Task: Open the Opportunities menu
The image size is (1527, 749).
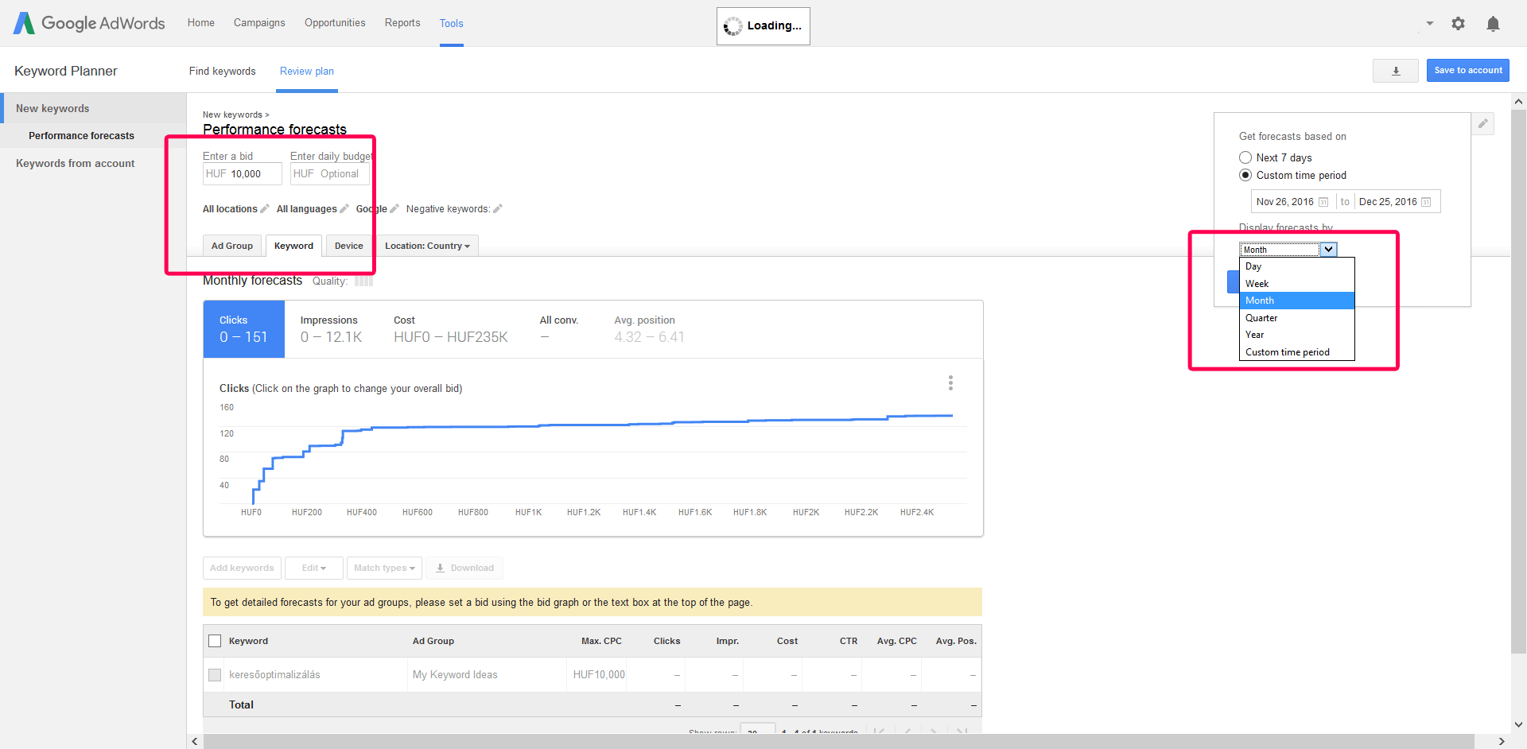Action: 335,23
